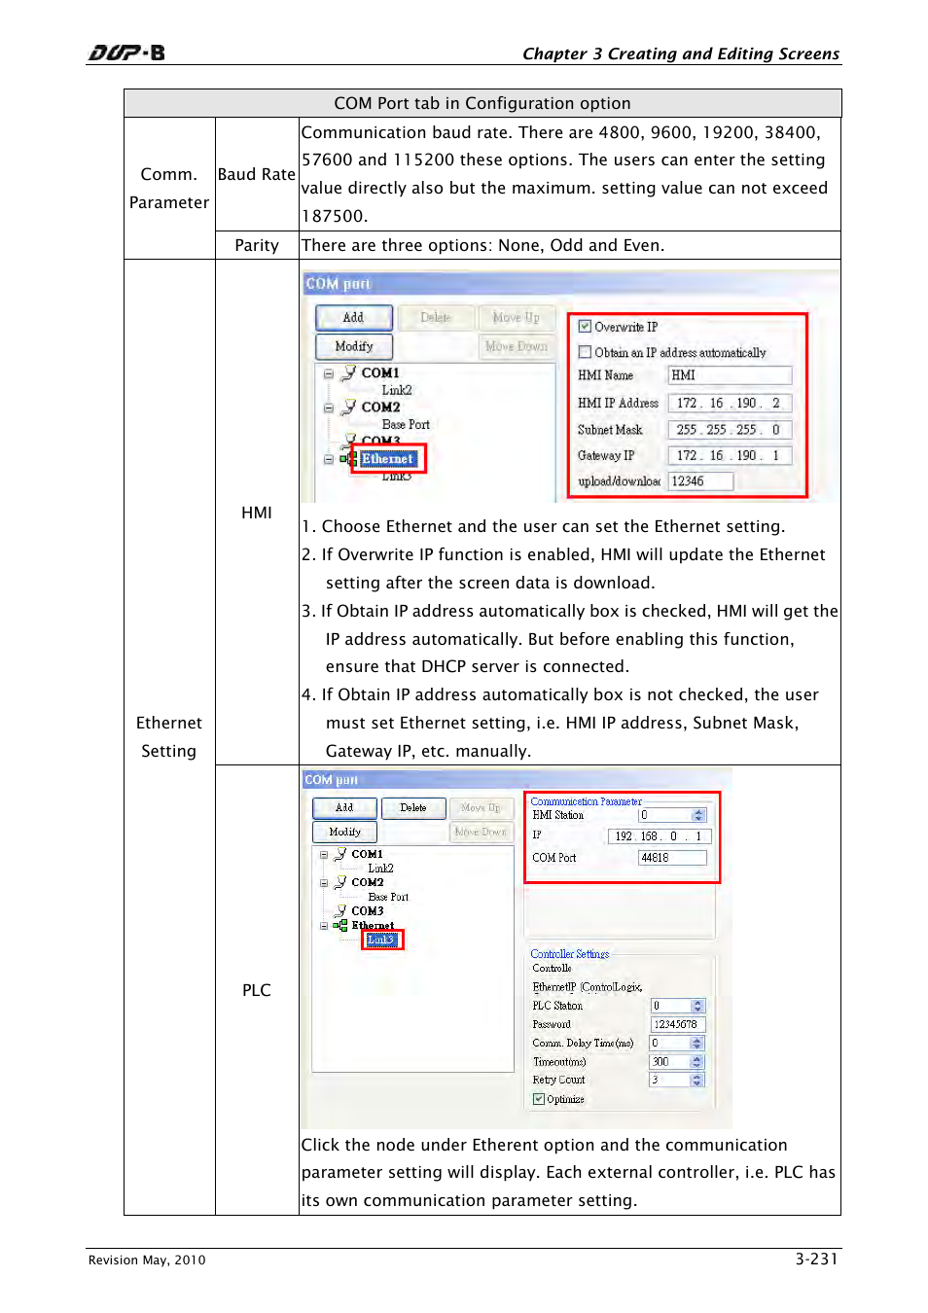This screenshot has width=928, height=1313.
Task: Click COM1 port icon in the HMI settings tree
Action: pos(349,373)
